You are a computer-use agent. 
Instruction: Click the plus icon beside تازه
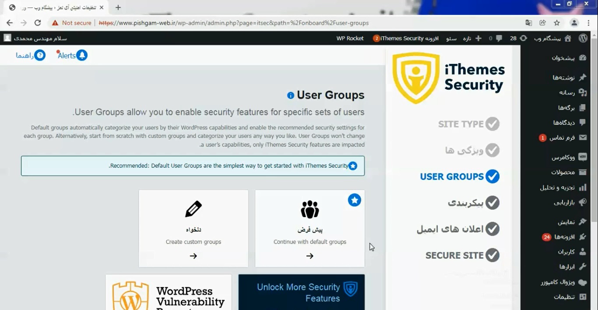point(478,38)
